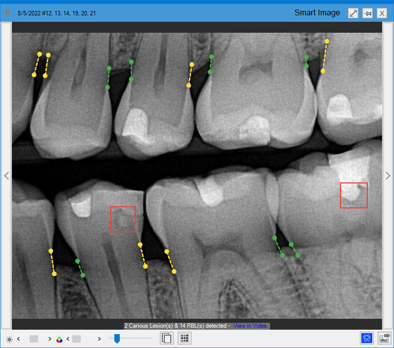Select the carious lesion box on lower right tooth
Screen dimensions: 394x348
coord(354,195)
